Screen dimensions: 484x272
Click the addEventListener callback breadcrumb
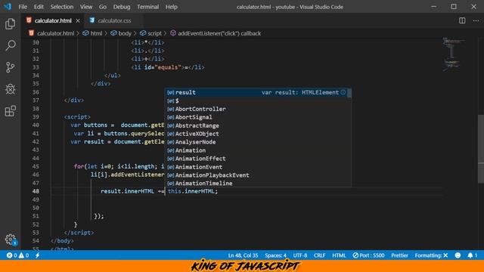point(216,33)
